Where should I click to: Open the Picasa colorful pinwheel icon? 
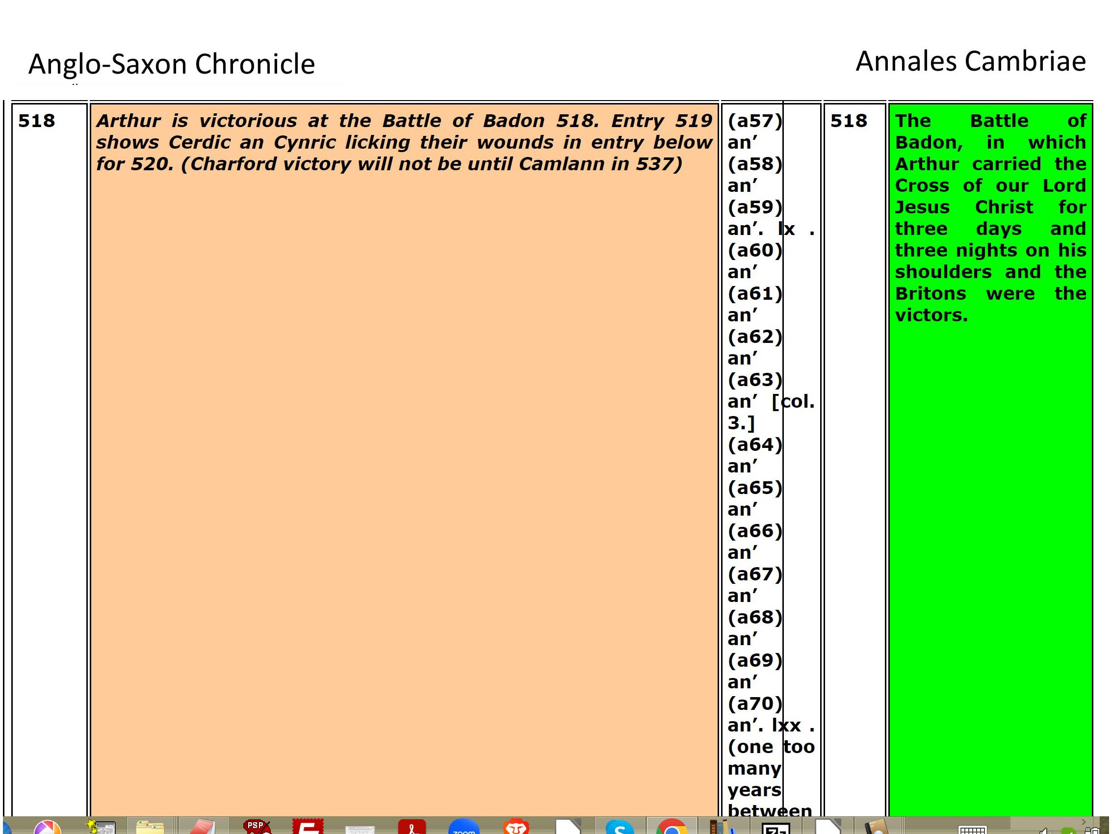tap(47, 828)
